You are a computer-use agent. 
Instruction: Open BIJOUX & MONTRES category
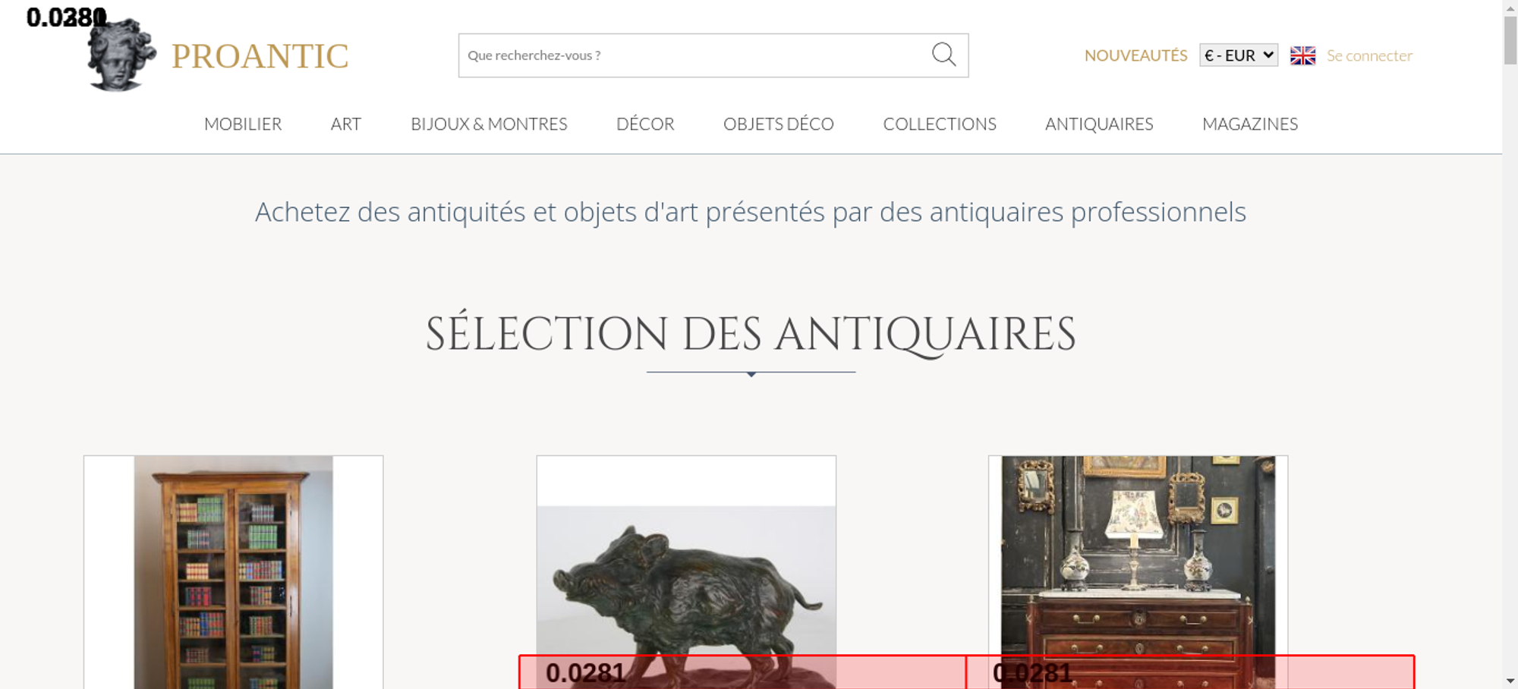pos(489,124)
